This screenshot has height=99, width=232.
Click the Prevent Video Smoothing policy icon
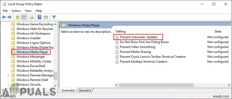[x=117, y=47]
